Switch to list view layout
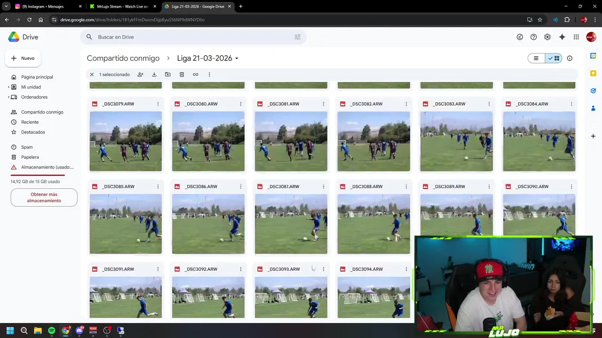602x338 pixels. 536,58
